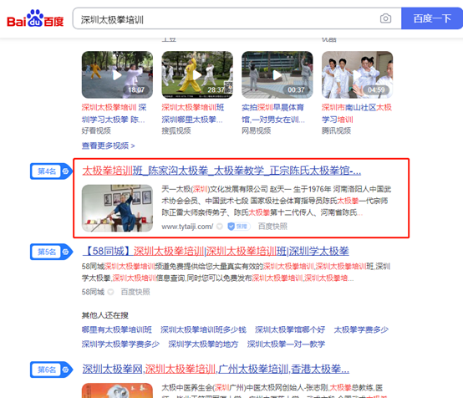
Task: Click 58同城 source label
Action: (93, 292)
